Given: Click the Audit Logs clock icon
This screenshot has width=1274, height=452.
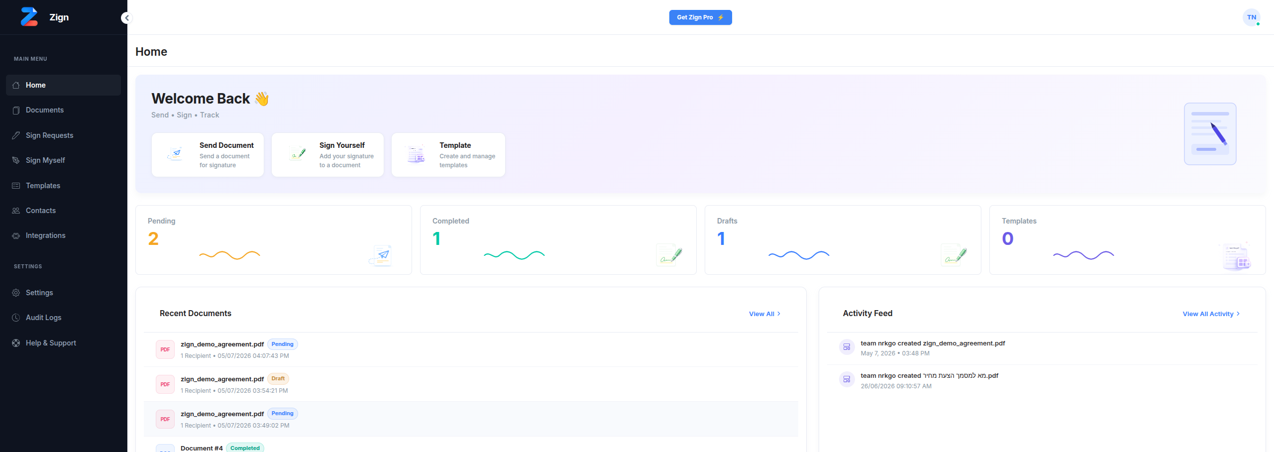Looking at the screenshot, I should click(x=16, y=318).
